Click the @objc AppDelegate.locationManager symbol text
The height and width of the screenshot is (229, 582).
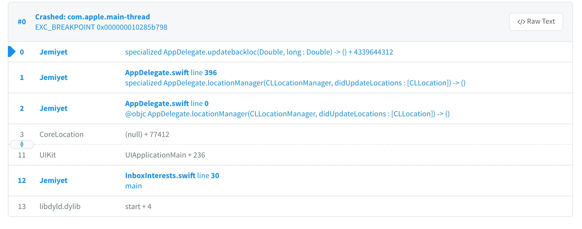click(x=287, y=114)
